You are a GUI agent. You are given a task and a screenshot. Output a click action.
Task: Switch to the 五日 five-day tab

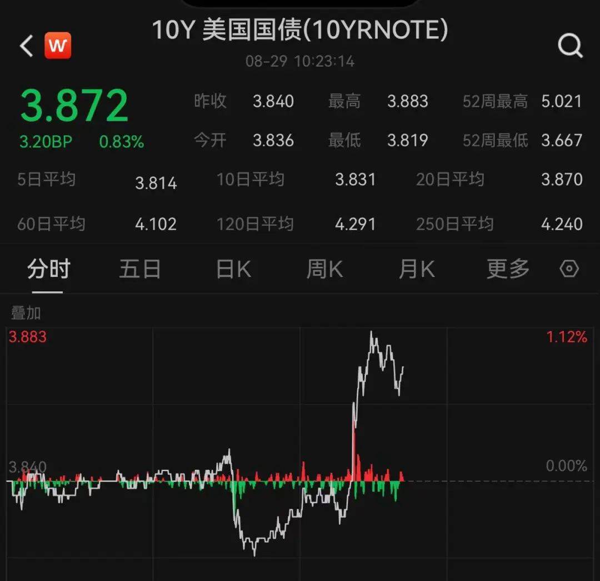point(139,268)
